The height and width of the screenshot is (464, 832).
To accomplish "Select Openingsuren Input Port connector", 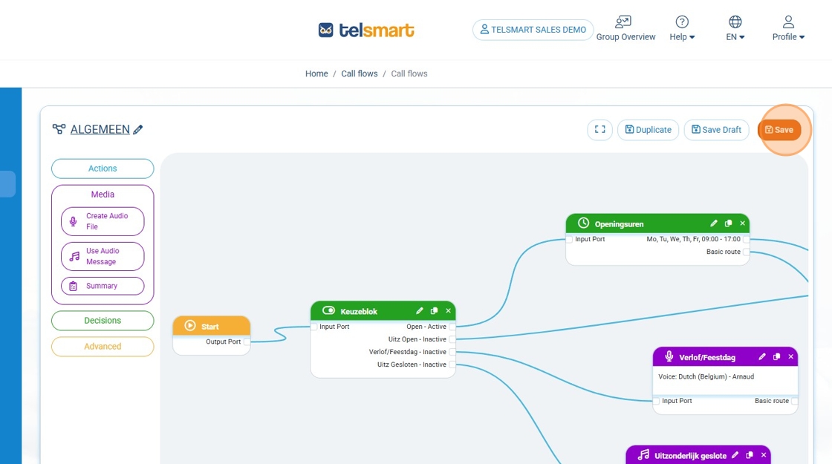I will click(x=570, y=240).
